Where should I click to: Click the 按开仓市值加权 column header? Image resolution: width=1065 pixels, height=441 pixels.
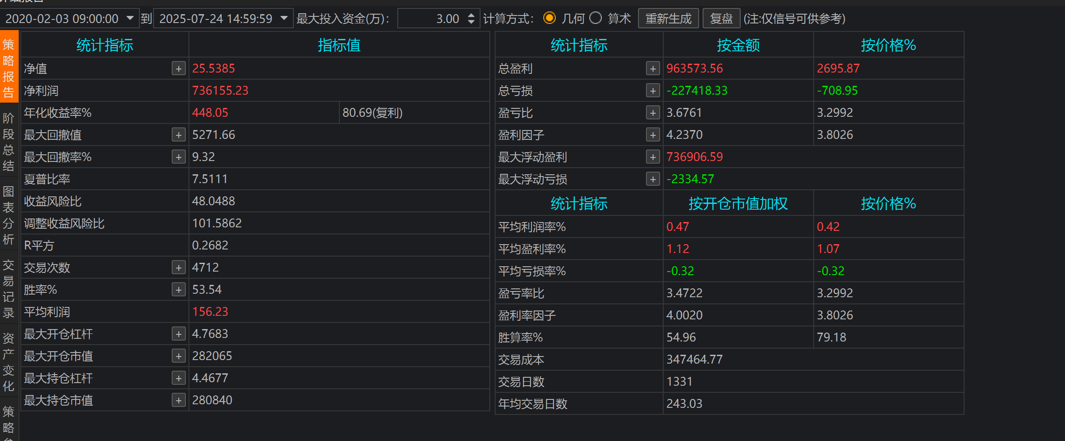point(738,203)
